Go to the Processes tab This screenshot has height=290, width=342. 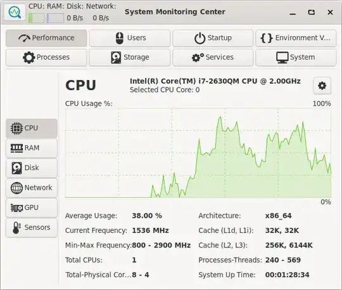(46, 58)
